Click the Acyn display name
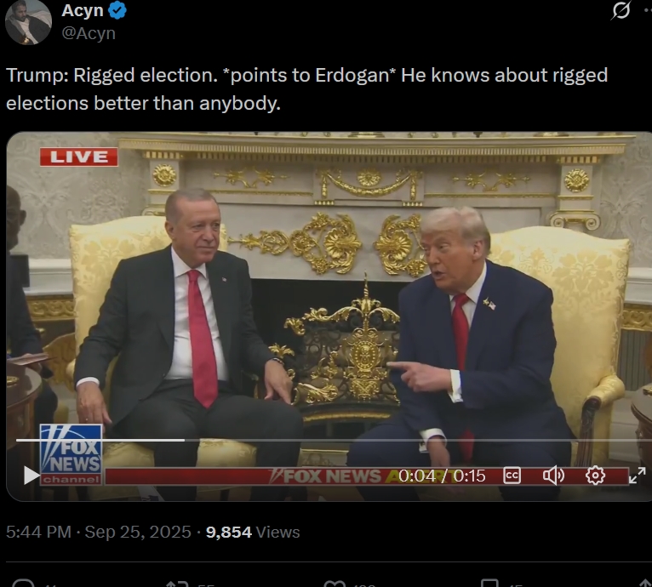Screen dimensions: 652x587 (83, 10)
